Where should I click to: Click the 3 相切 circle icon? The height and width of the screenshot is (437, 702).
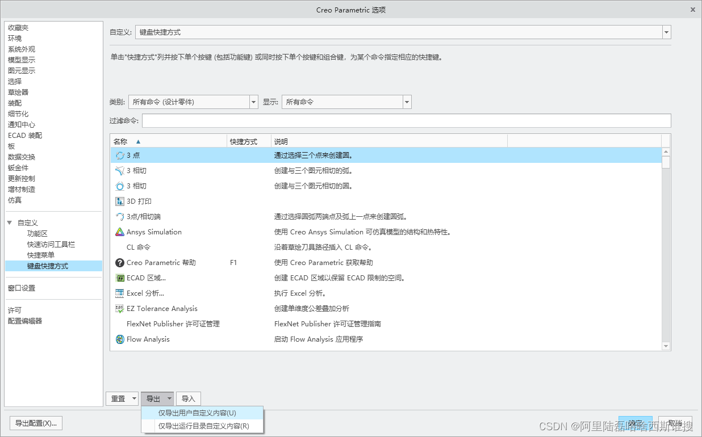(x=120, y=186)
